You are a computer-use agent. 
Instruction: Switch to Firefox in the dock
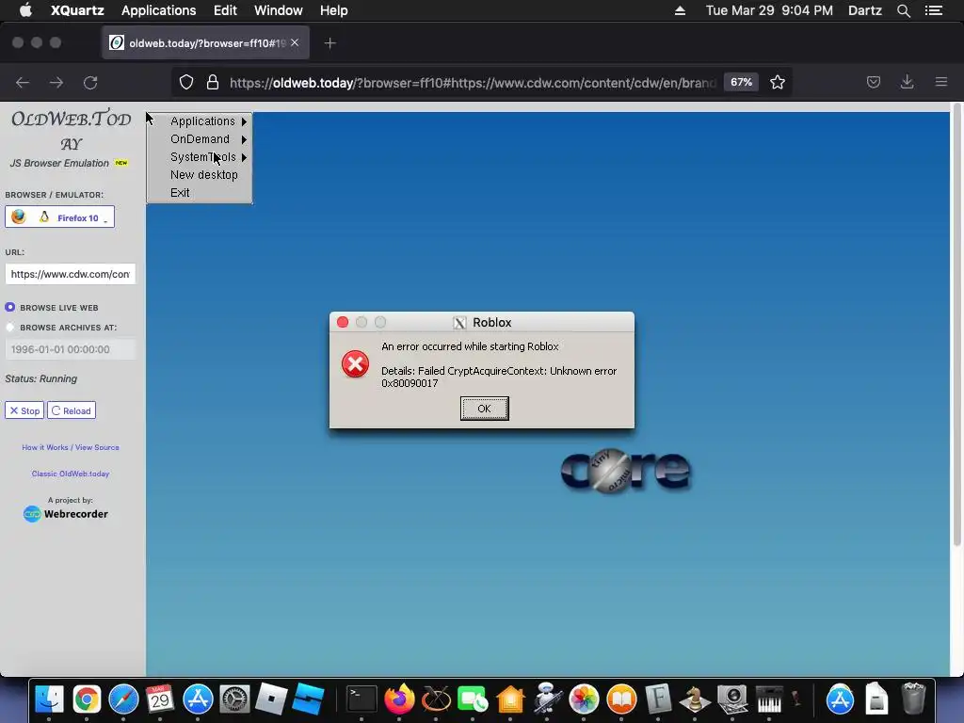click(x=399, y=699)
